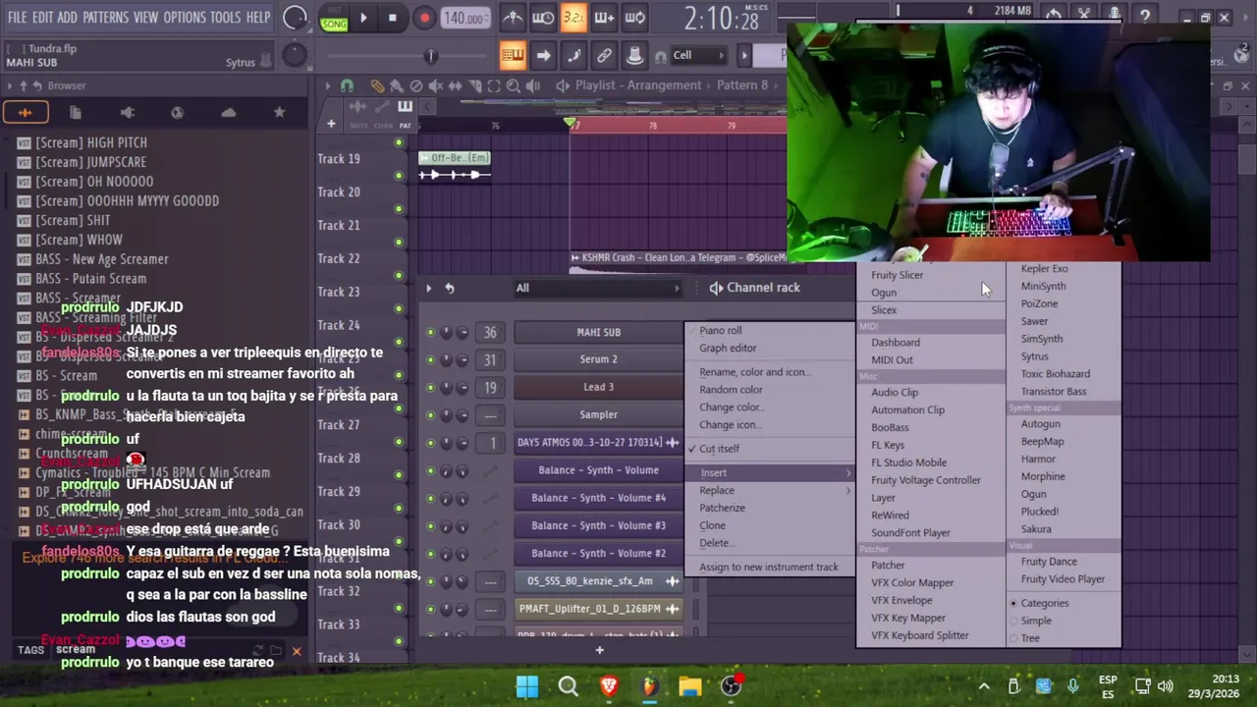This screenshot has width=1257, height=707.
Task: Click the record button
Action: point(424,18)
